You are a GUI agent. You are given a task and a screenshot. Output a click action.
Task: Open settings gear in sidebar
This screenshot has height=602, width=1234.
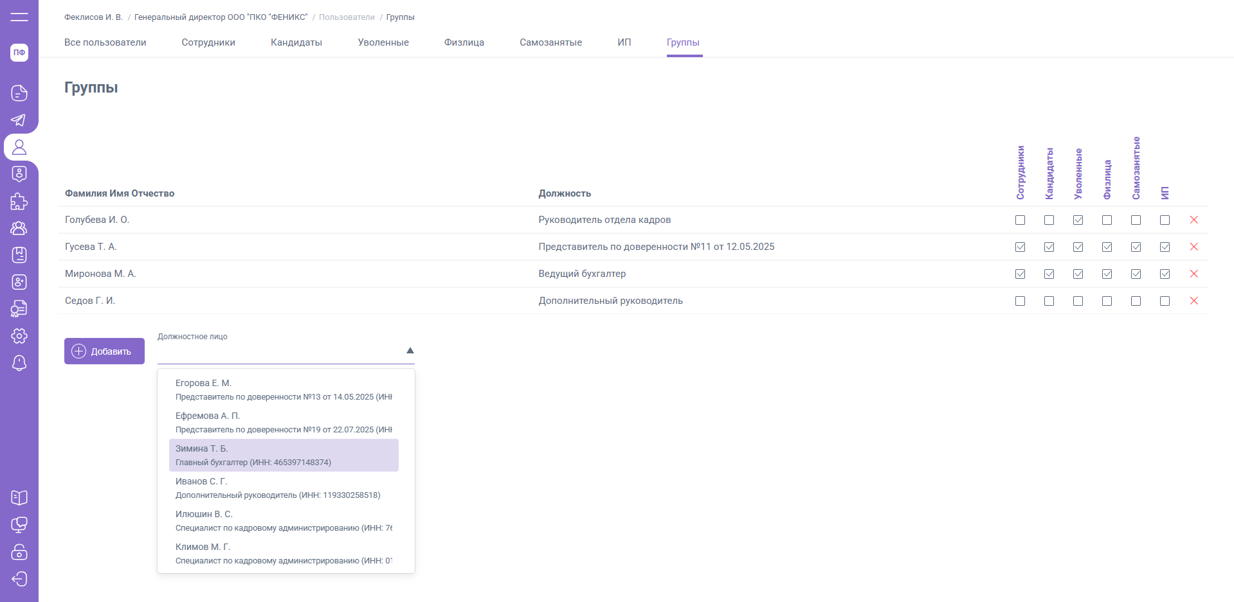pyautogui.click(x=19, y=336)
